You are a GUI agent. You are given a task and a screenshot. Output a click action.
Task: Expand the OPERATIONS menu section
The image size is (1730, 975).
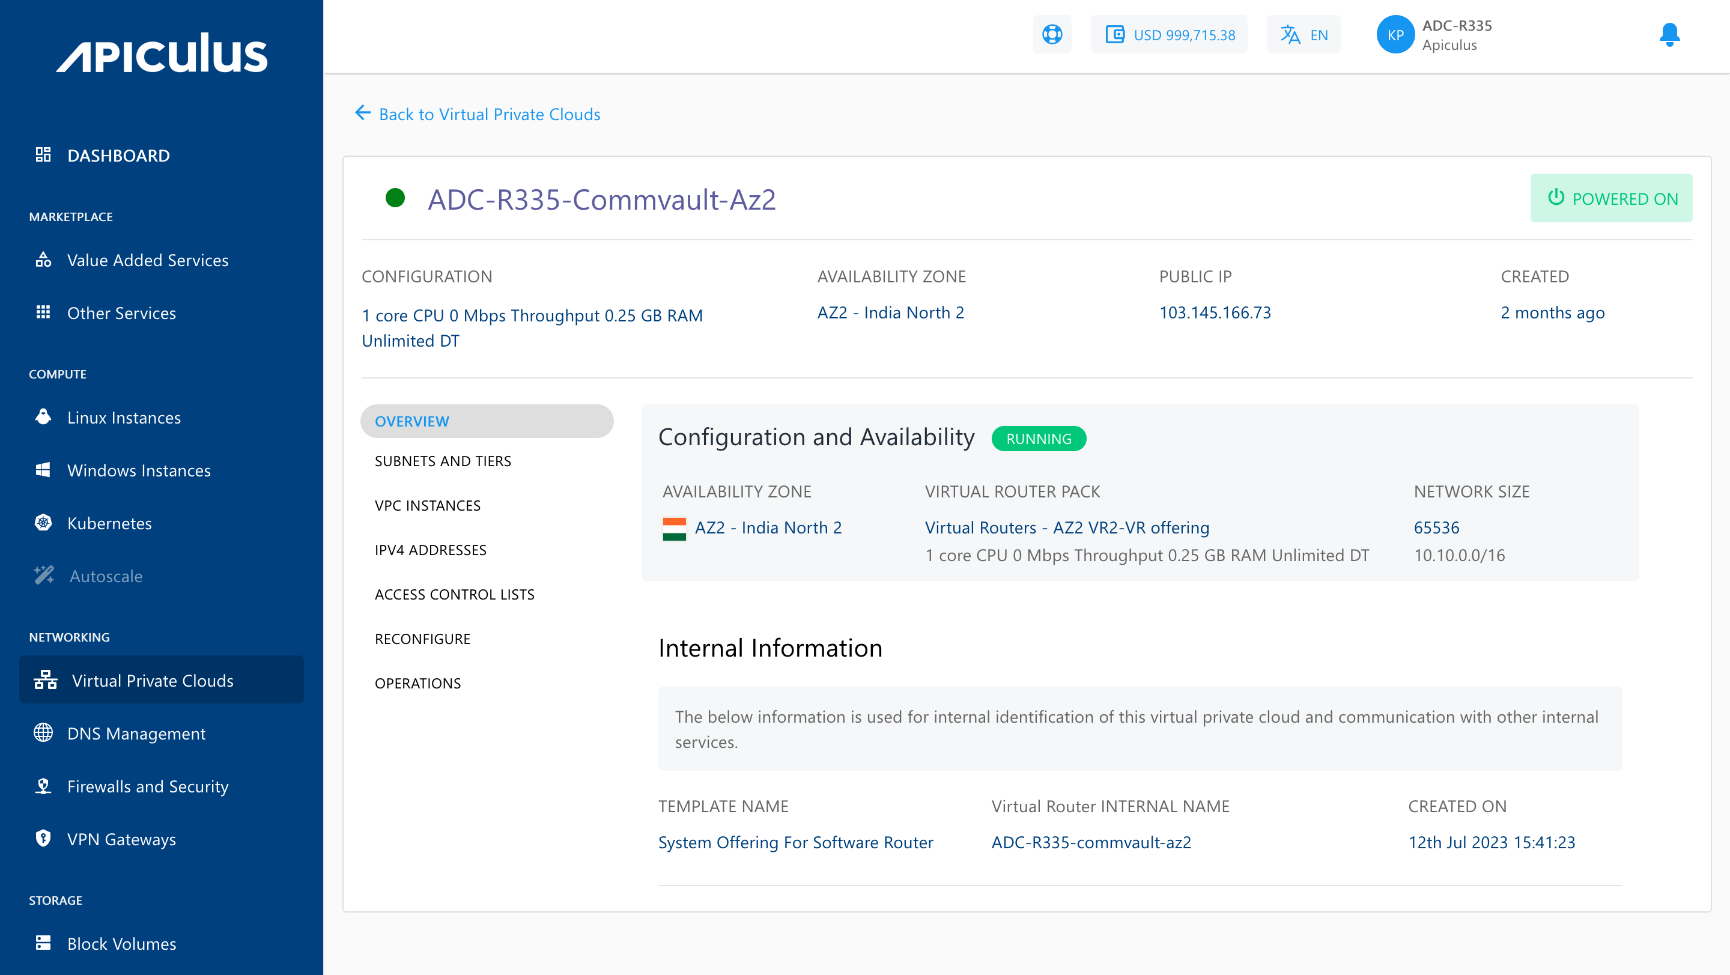coord(417,683)
